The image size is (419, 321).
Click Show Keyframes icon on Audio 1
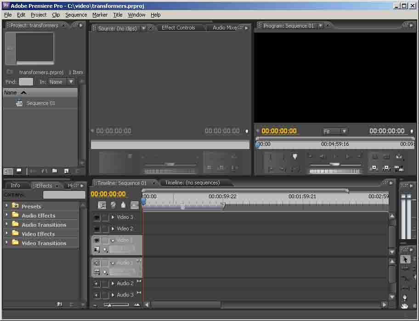(x=106, y=272)
